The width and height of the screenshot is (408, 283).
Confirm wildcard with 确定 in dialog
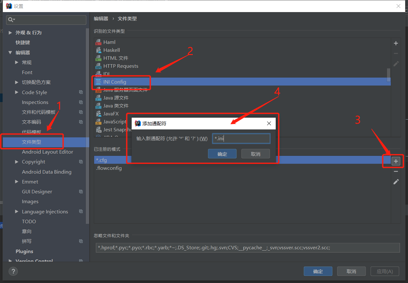pos(222,154)
